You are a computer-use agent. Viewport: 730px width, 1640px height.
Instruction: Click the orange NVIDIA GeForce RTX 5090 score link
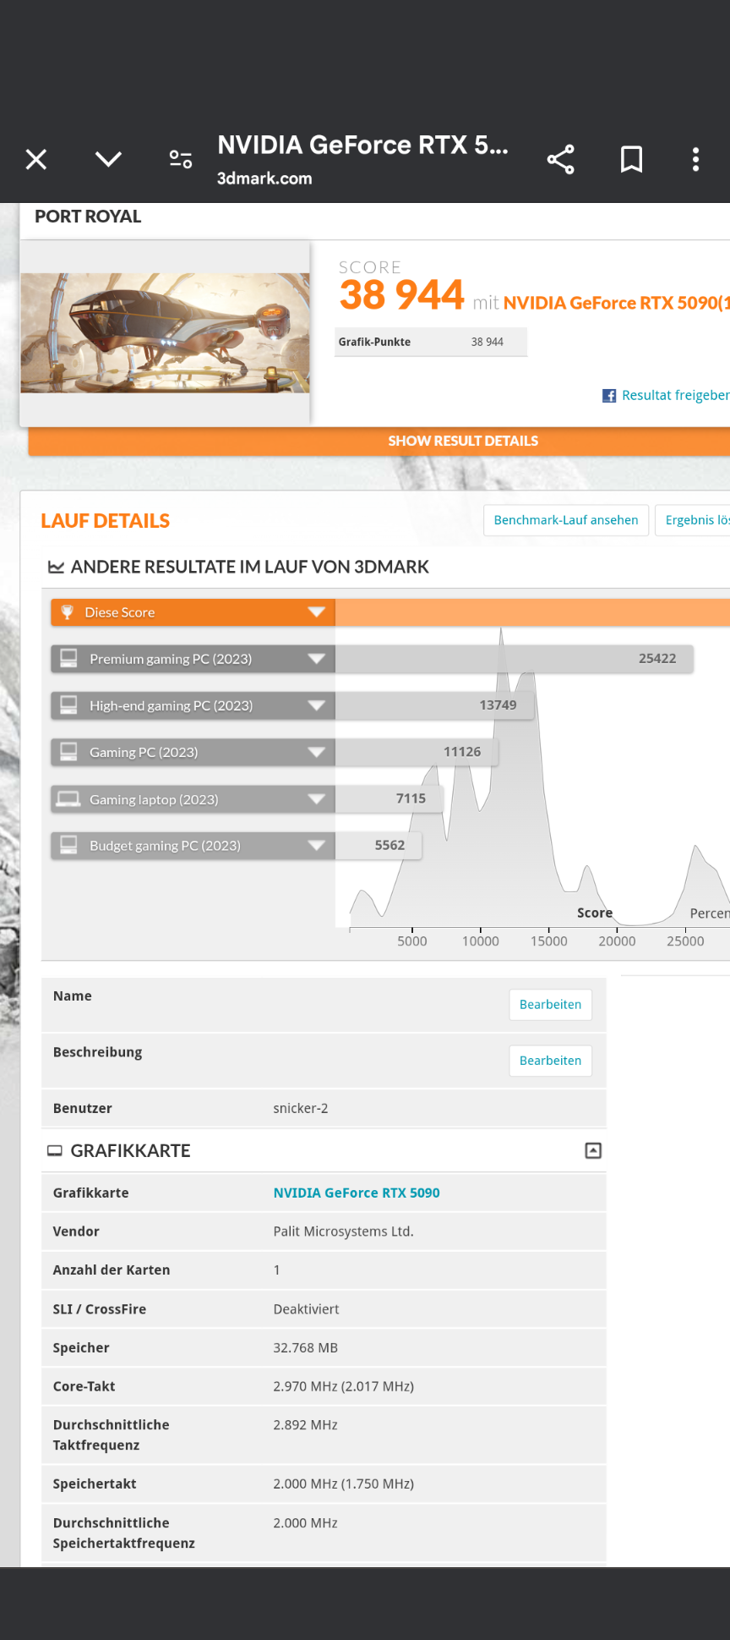(616, 303)
